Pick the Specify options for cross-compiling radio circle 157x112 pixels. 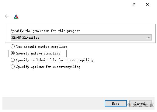12,67
